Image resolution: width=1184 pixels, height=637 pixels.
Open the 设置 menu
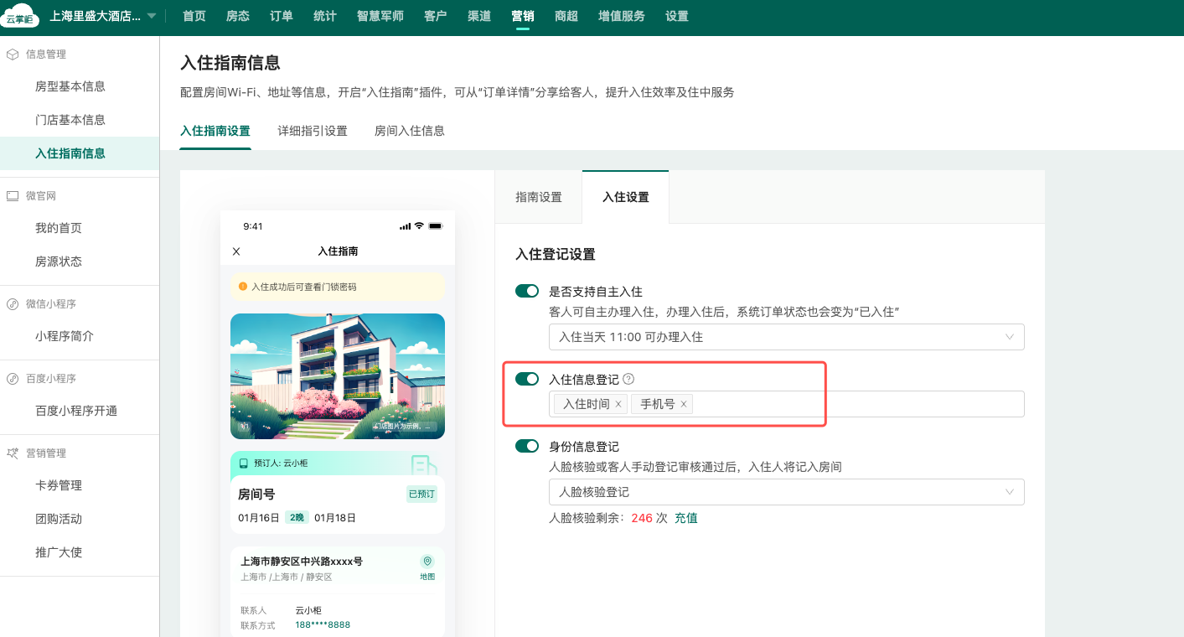[x=677, y=16]
